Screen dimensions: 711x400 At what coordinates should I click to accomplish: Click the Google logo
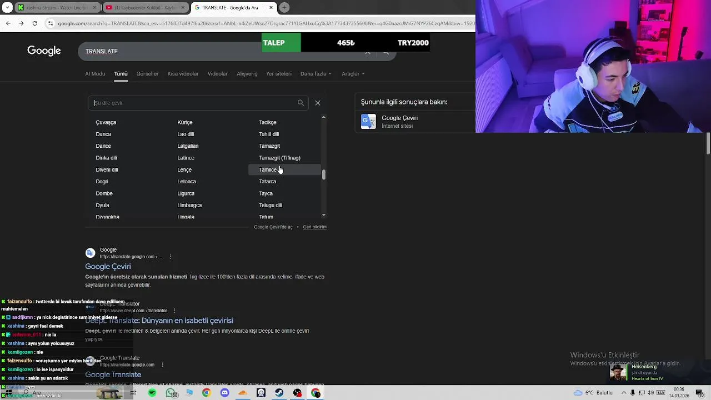pos(44,51)
